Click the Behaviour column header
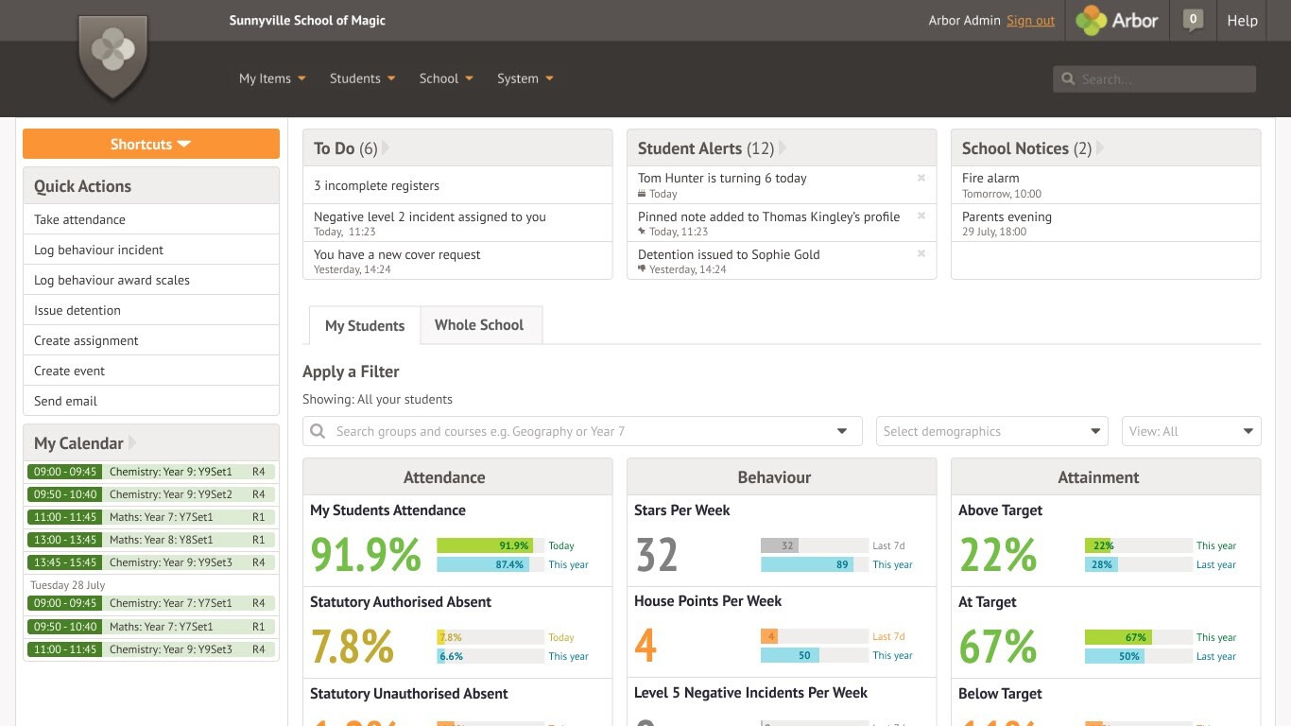The height and width of the screenshot is (726, 1291). tap(782, 477)
